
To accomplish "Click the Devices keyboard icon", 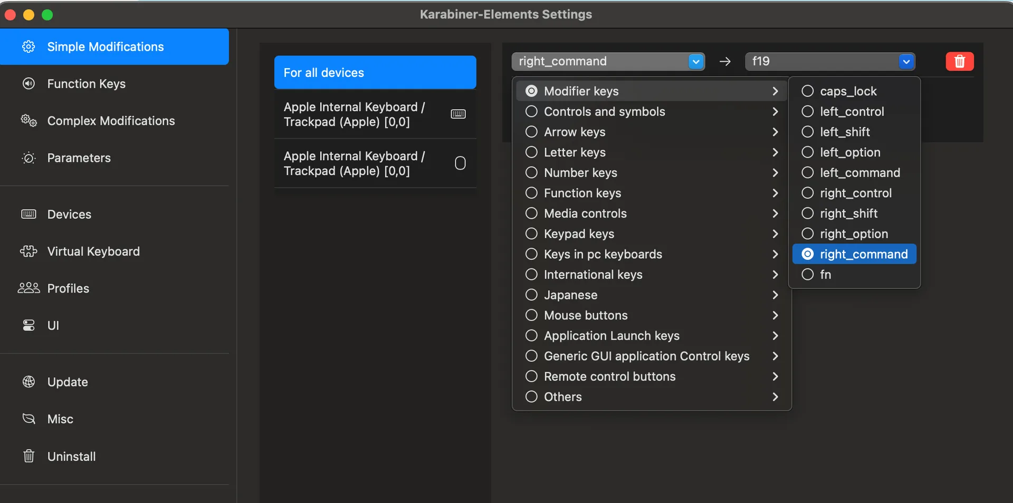I will 28,214.
